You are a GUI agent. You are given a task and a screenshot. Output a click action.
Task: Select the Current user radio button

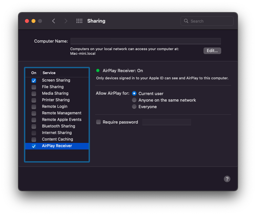point(134,93)
